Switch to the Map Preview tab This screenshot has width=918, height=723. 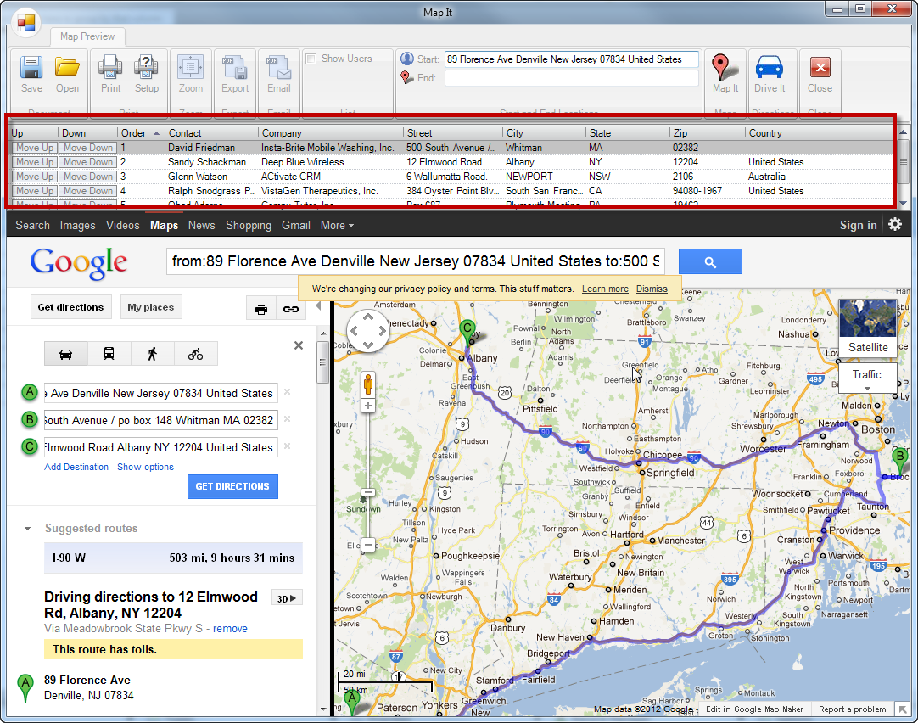point(87,36)
